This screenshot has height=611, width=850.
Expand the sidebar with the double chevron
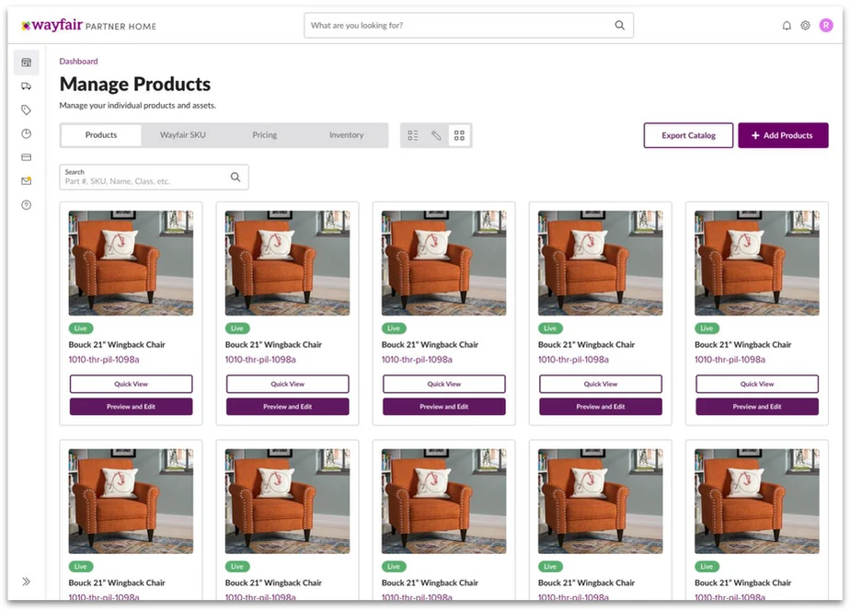tap(26, 582)
